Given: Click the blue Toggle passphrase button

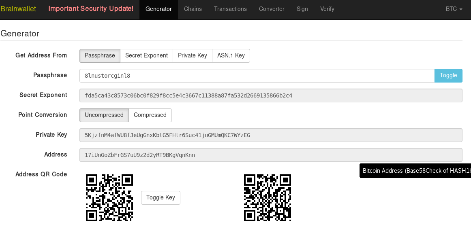Looking at the screenshot, I should pyautogui.click(x=448, y=76).
